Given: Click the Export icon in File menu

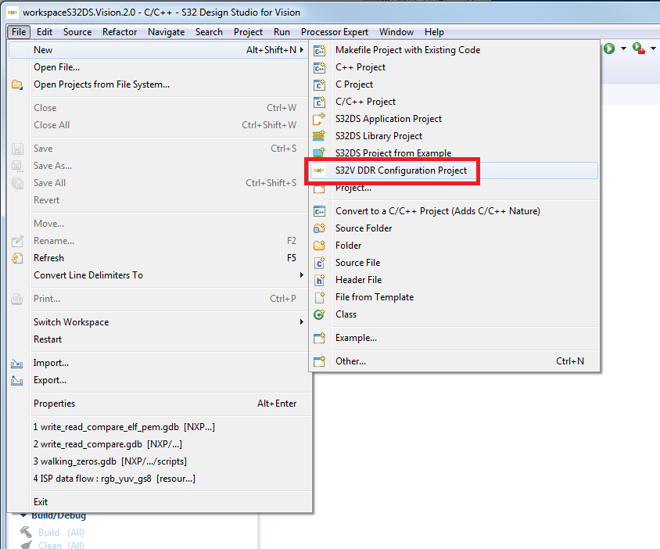Looking at the screenshot, I should (x=17, y=380).
